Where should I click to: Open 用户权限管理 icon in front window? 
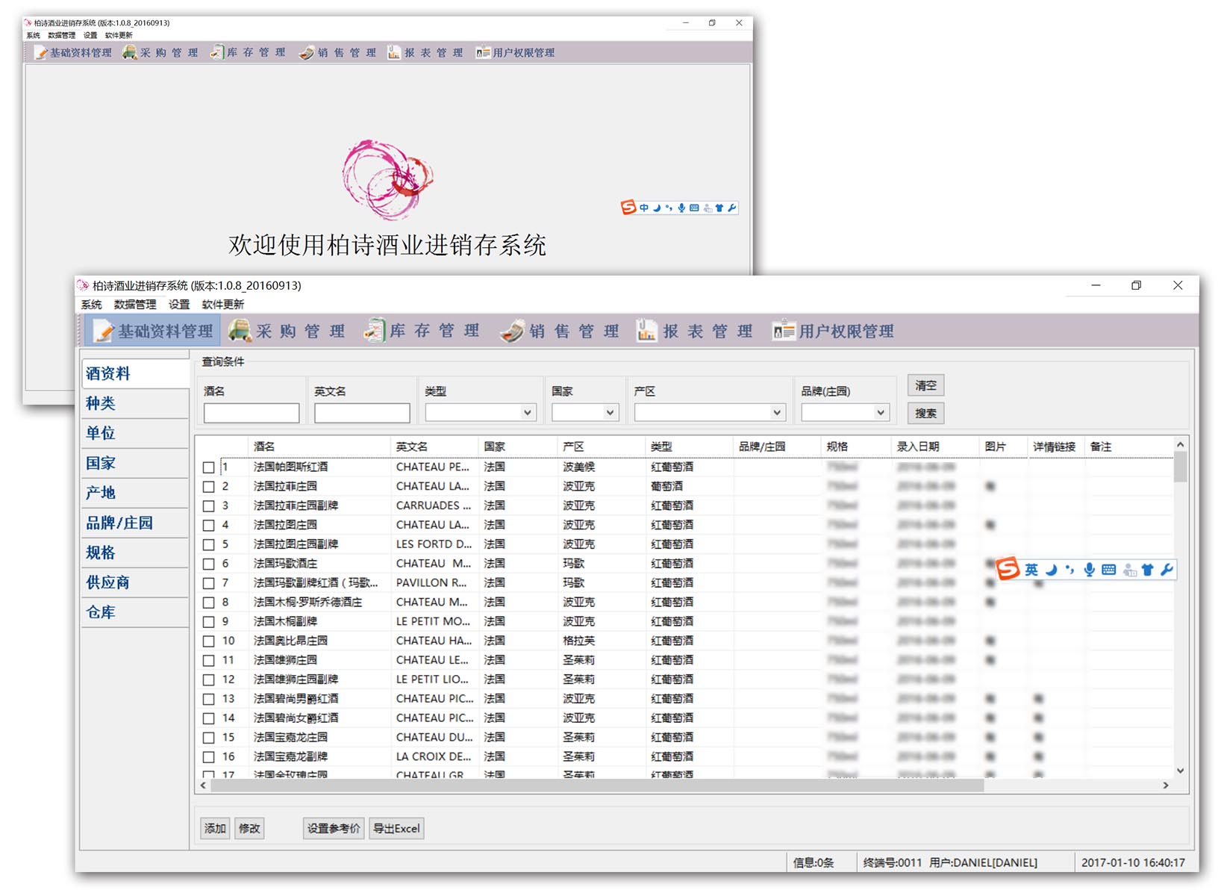[x=783, y=330]
